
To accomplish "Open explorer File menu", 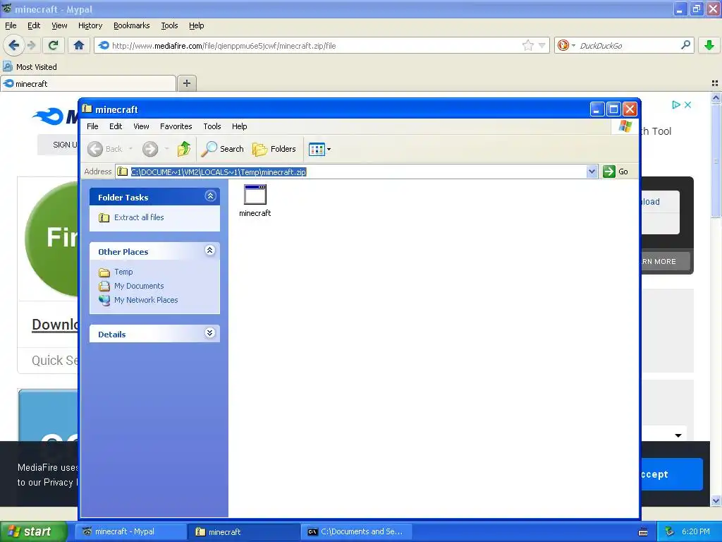I will pyautogui.click(x=92, y=126).
